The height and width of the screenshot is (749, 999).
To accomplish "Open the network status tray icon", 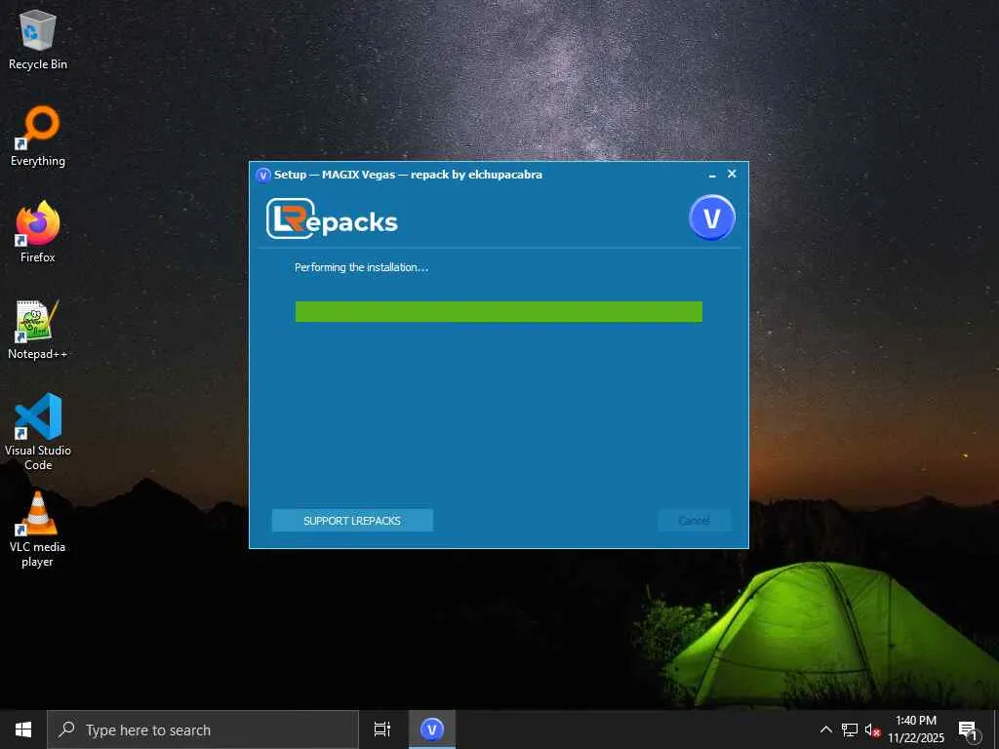I will click(x=850, y=729).
